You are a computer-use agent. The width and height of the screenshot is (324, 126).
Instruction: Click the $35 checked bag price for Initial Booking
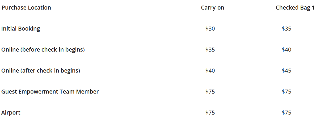click(287, 29)
